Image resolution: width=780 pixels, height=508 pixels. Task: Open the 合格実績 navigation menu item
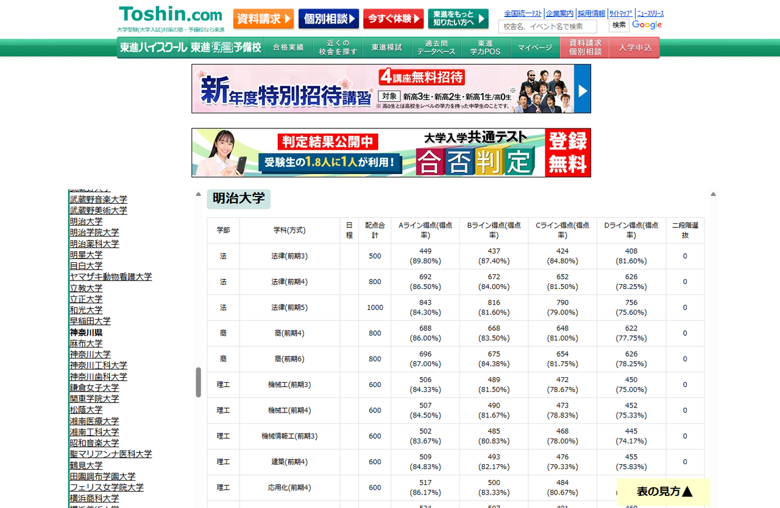[x=288, y=47]
